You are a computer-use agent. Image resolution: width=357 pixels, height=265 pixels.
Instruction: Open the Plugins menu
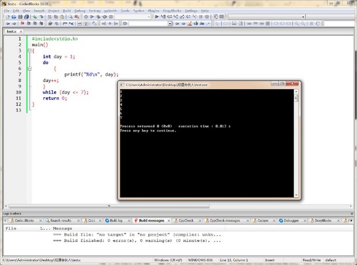[x=154, y=11]
